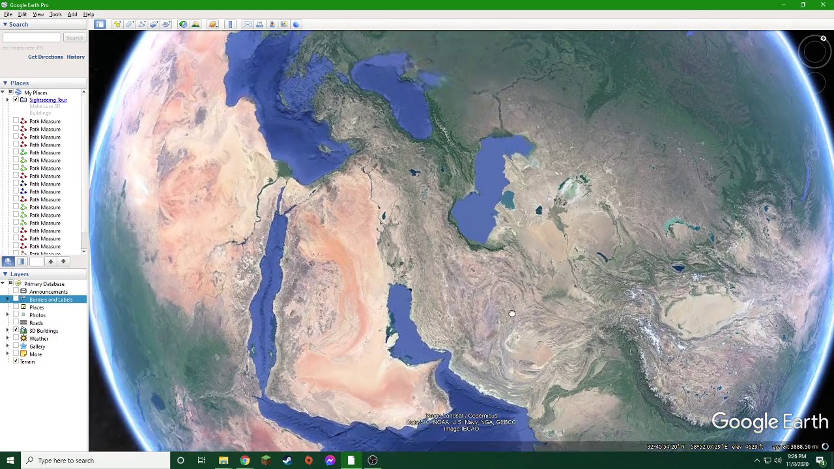Open the Edit menu

tap(23, 14)
